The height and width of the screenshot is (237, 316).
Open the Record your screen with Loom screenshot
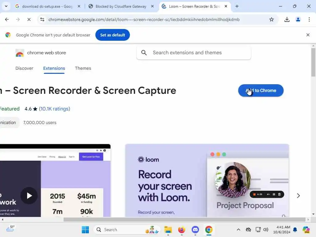pos(207,180)
